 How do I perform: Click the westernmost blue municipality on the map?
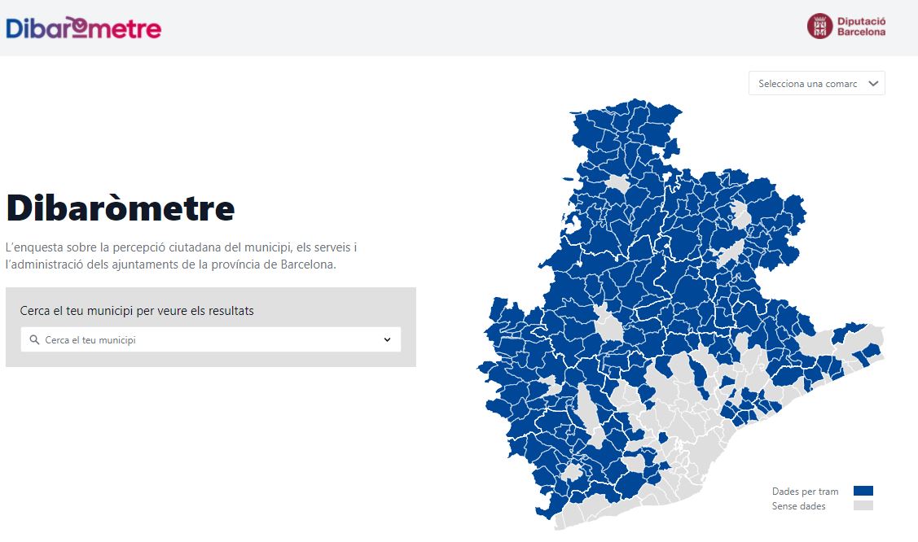click(486, 368)
